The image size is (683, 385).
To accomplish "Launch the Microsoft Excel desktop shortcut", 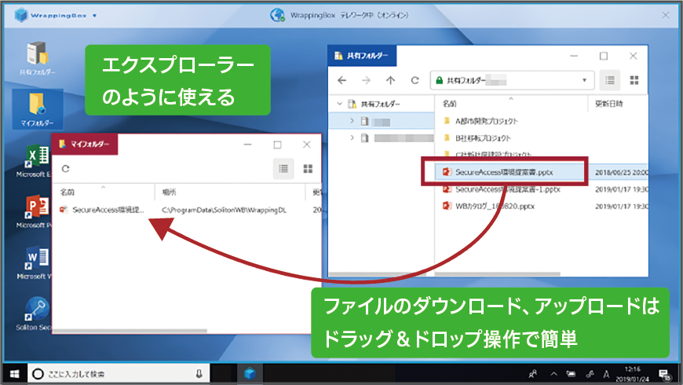I will pyautogui.click(x=35, y=161).
